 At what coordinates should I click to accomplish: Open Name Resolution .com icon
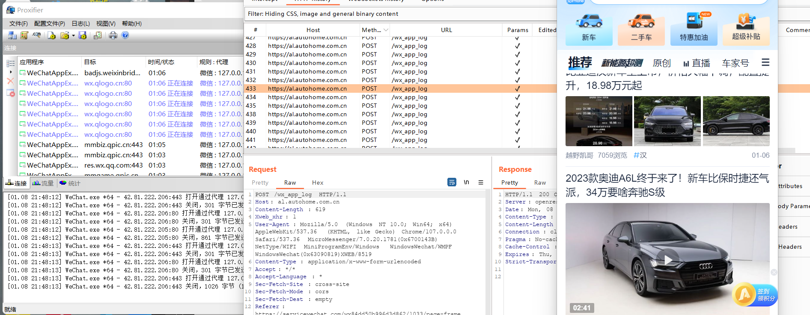point(36,35)
